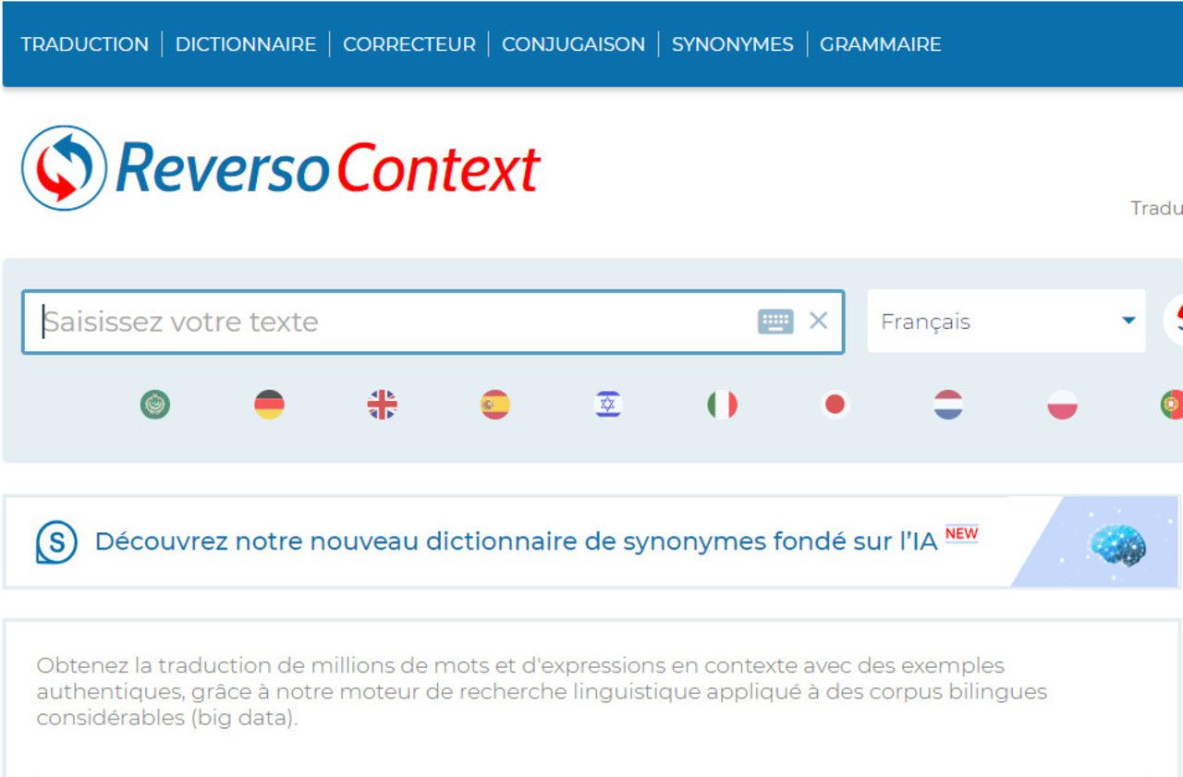This screenshot has width=1183, height=777.
Task: Pick the Italian flag
Action: tap(722, 405)
